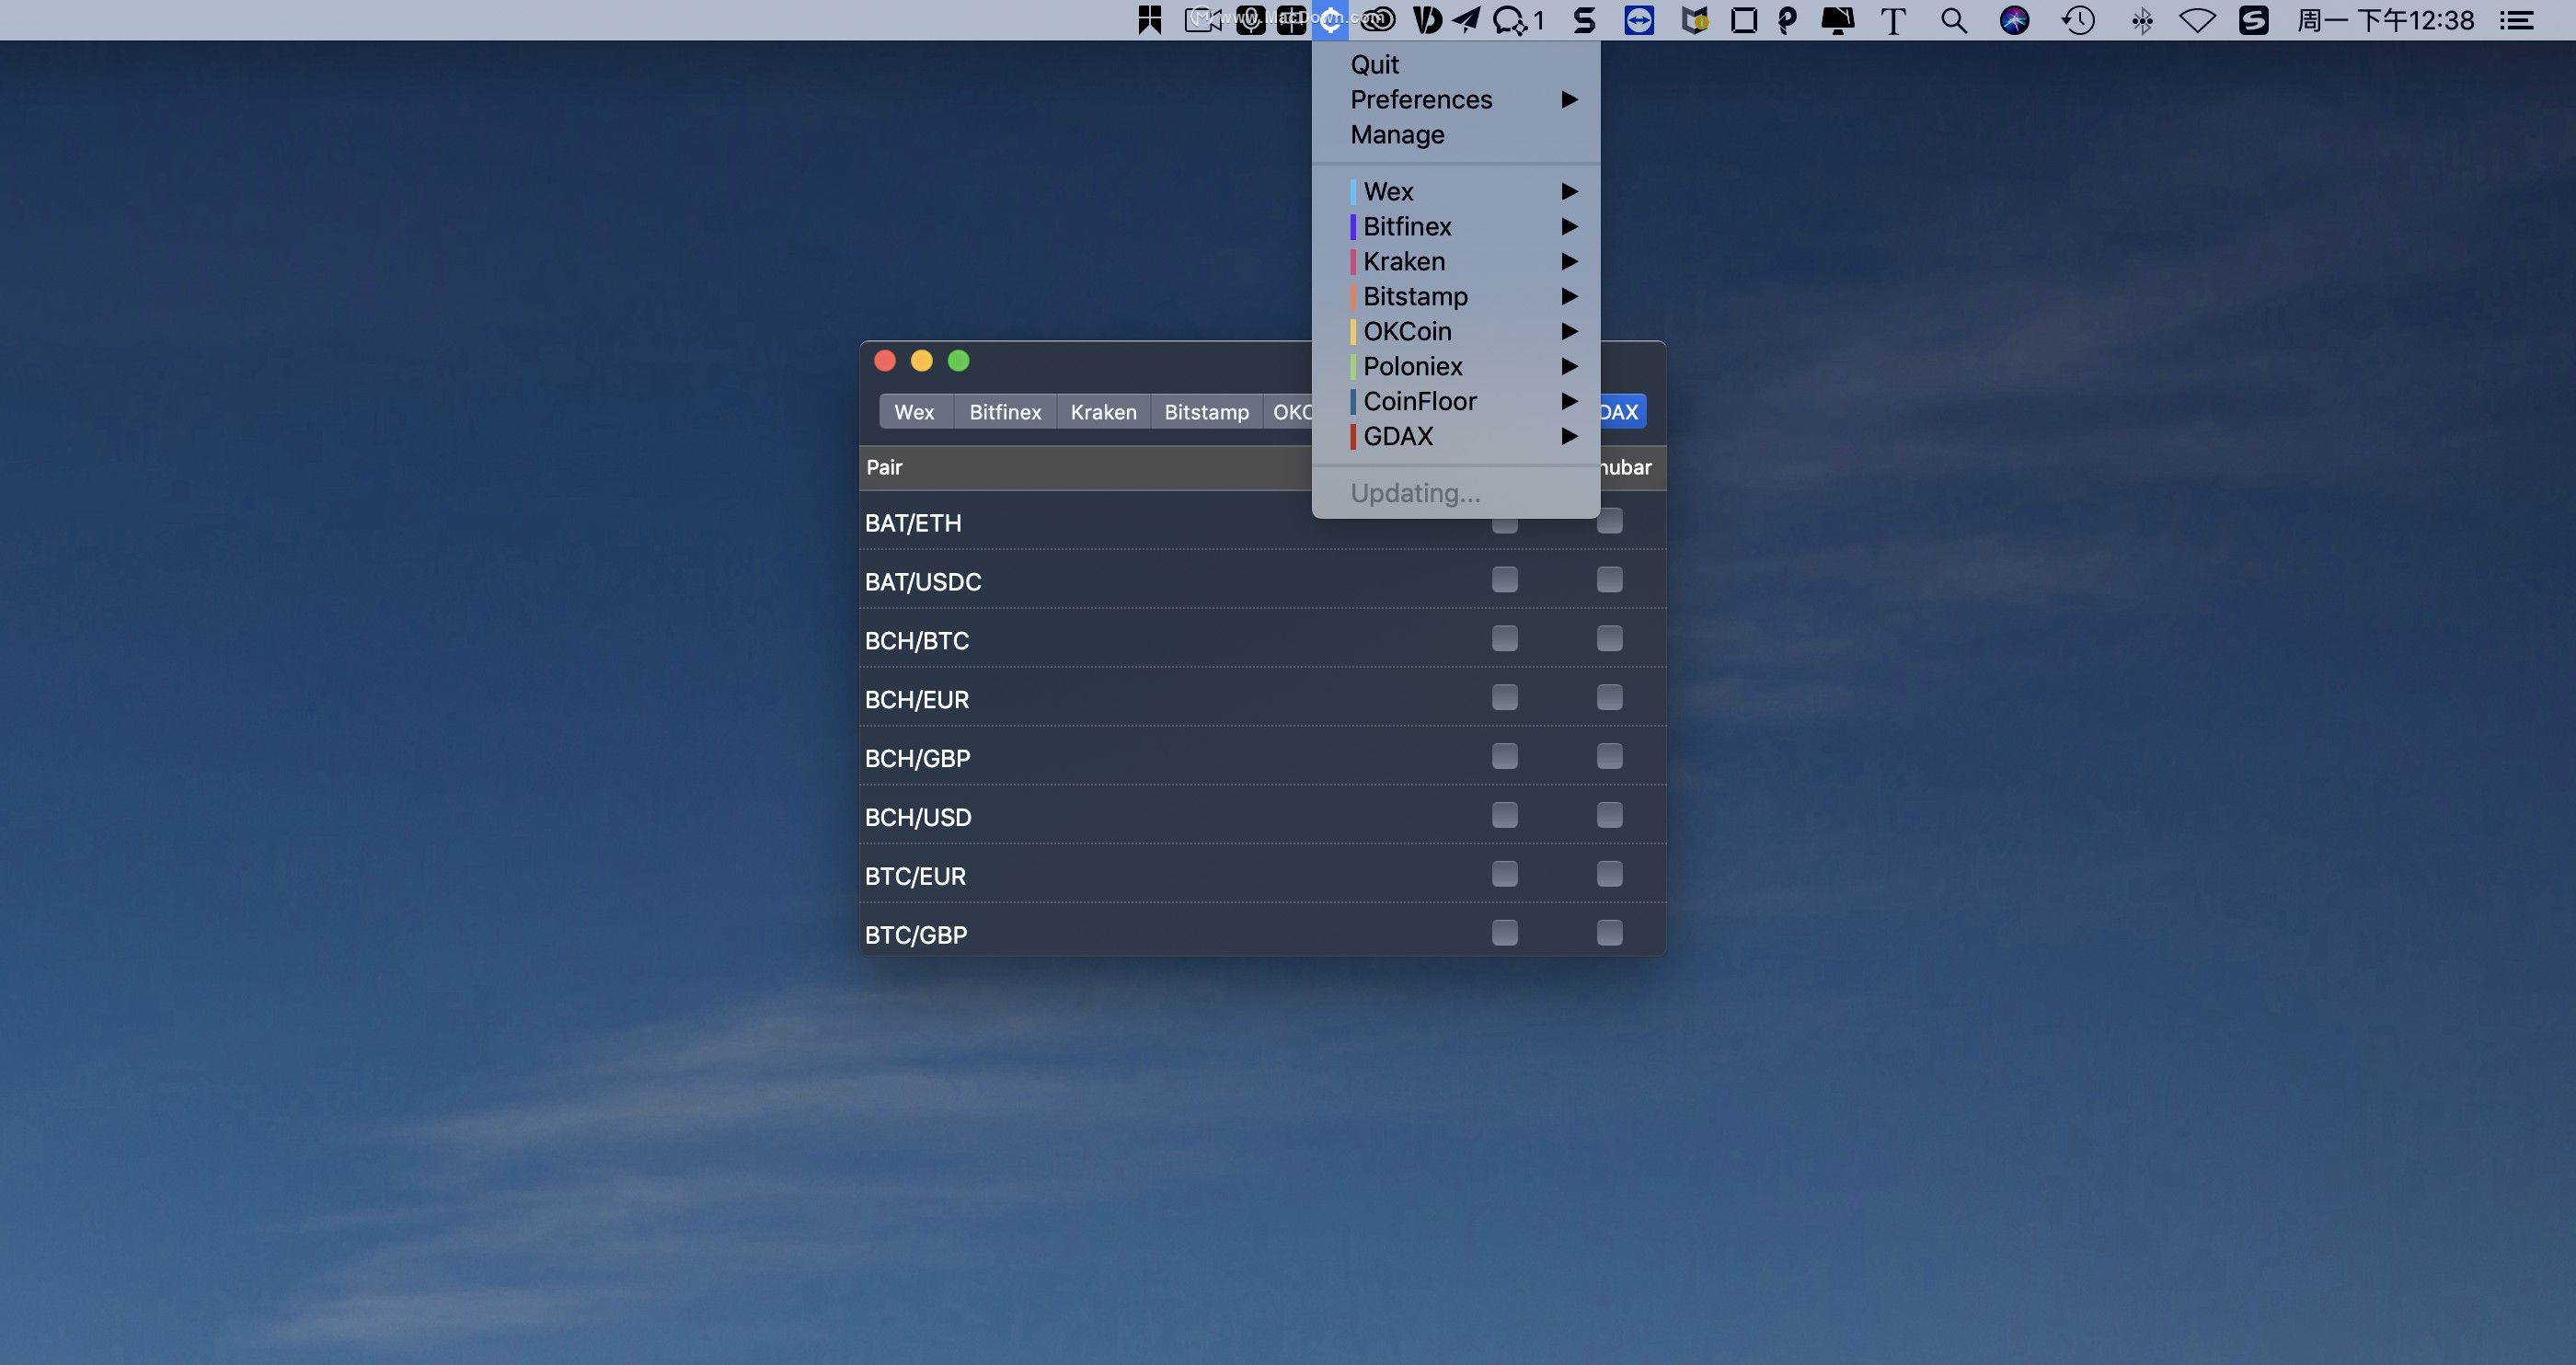
Task: Select the BAT/USDC pair row
Action: [1262, 580]
